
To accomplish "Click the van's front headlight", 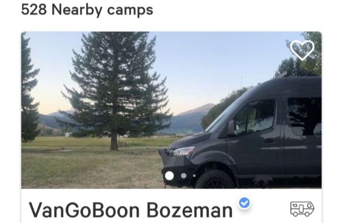I will (183, 151).
